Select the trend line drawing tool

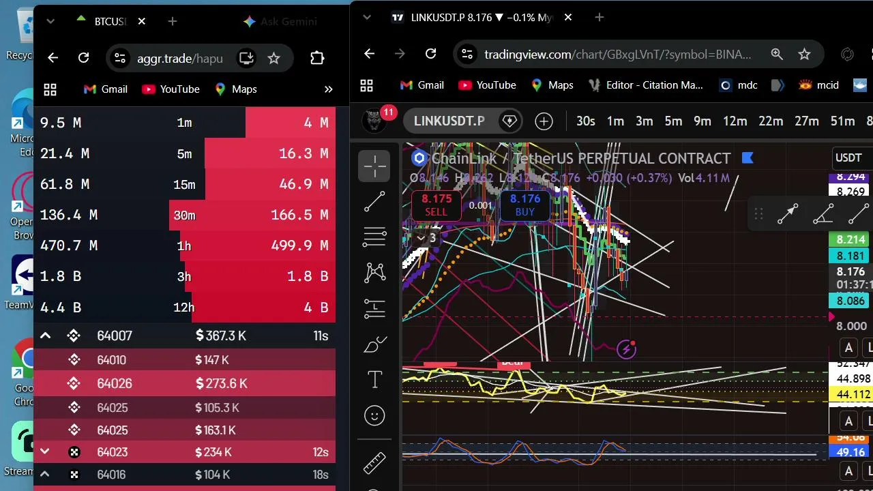374,202
